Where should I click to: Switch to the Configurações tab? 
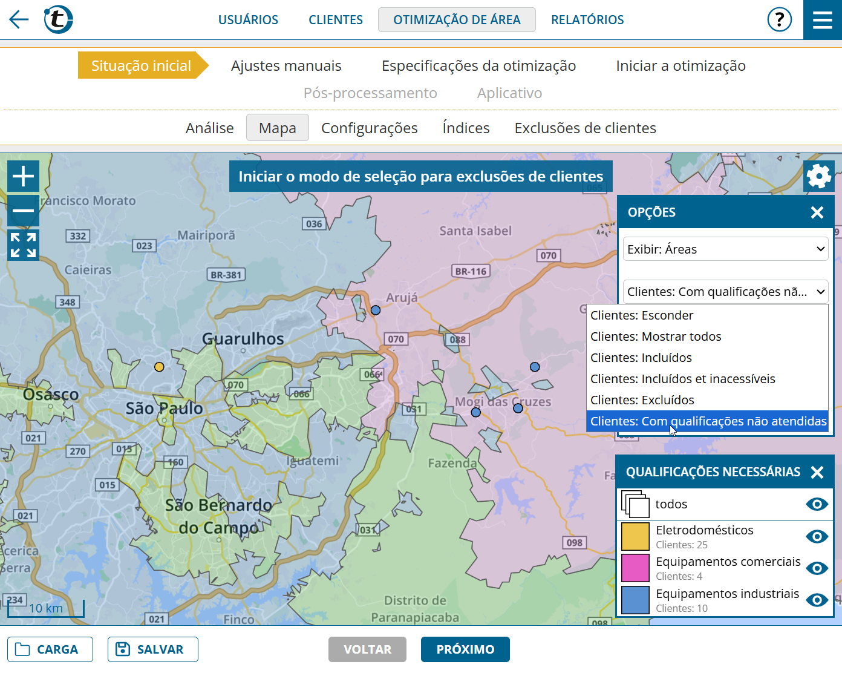tap(369, 128)
